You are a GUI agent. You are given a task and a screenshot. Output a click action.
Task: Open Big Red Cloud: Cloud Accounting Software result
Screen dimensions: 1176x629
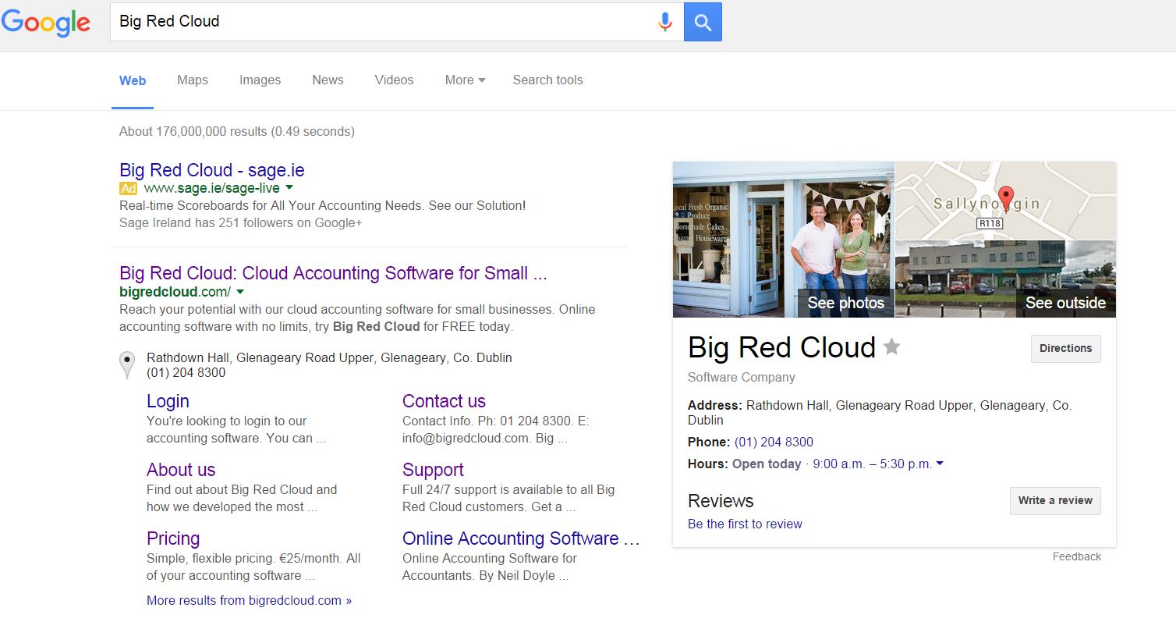point(334,273)
